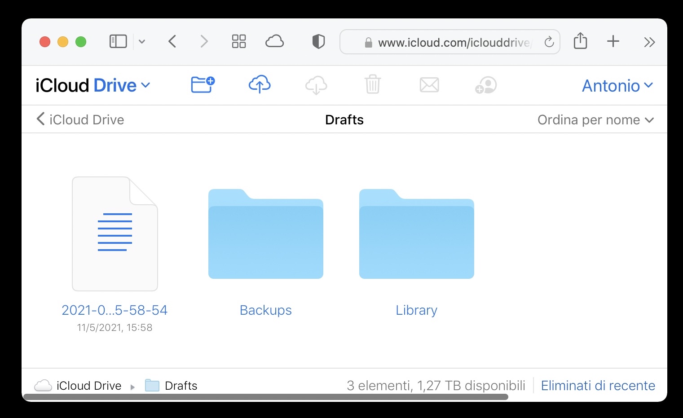Click the new folder icon
This screenshot has height=418, width=683.
tap(203, 84)
